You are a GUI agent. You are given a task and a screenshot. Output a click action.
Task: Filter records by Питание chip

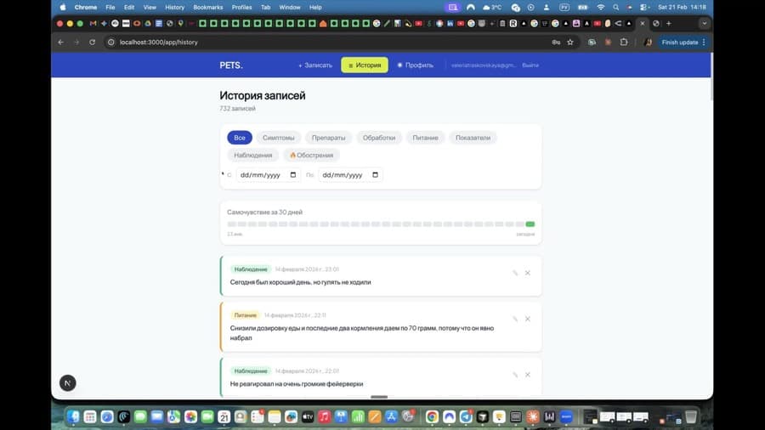click(x=426, y=138)
